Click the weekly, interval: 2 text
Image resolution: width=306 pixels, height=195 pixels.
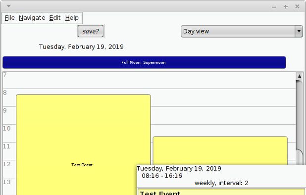(x=221, y=183)
